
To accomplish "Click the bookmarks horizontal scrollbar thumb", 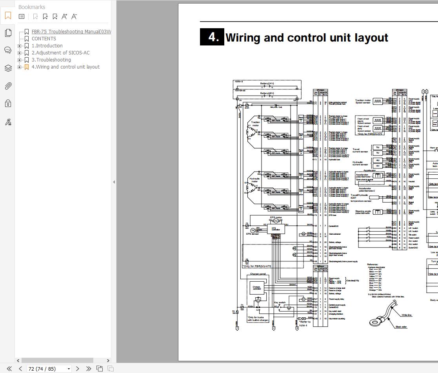I will (x=57, y=360).
